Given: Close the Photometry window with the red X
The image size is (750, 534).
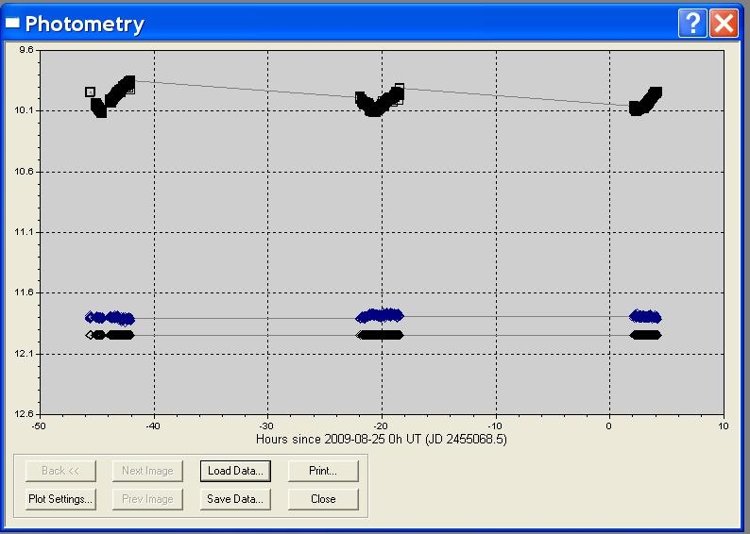Looking at the screenshot, I should coord(724,24).
